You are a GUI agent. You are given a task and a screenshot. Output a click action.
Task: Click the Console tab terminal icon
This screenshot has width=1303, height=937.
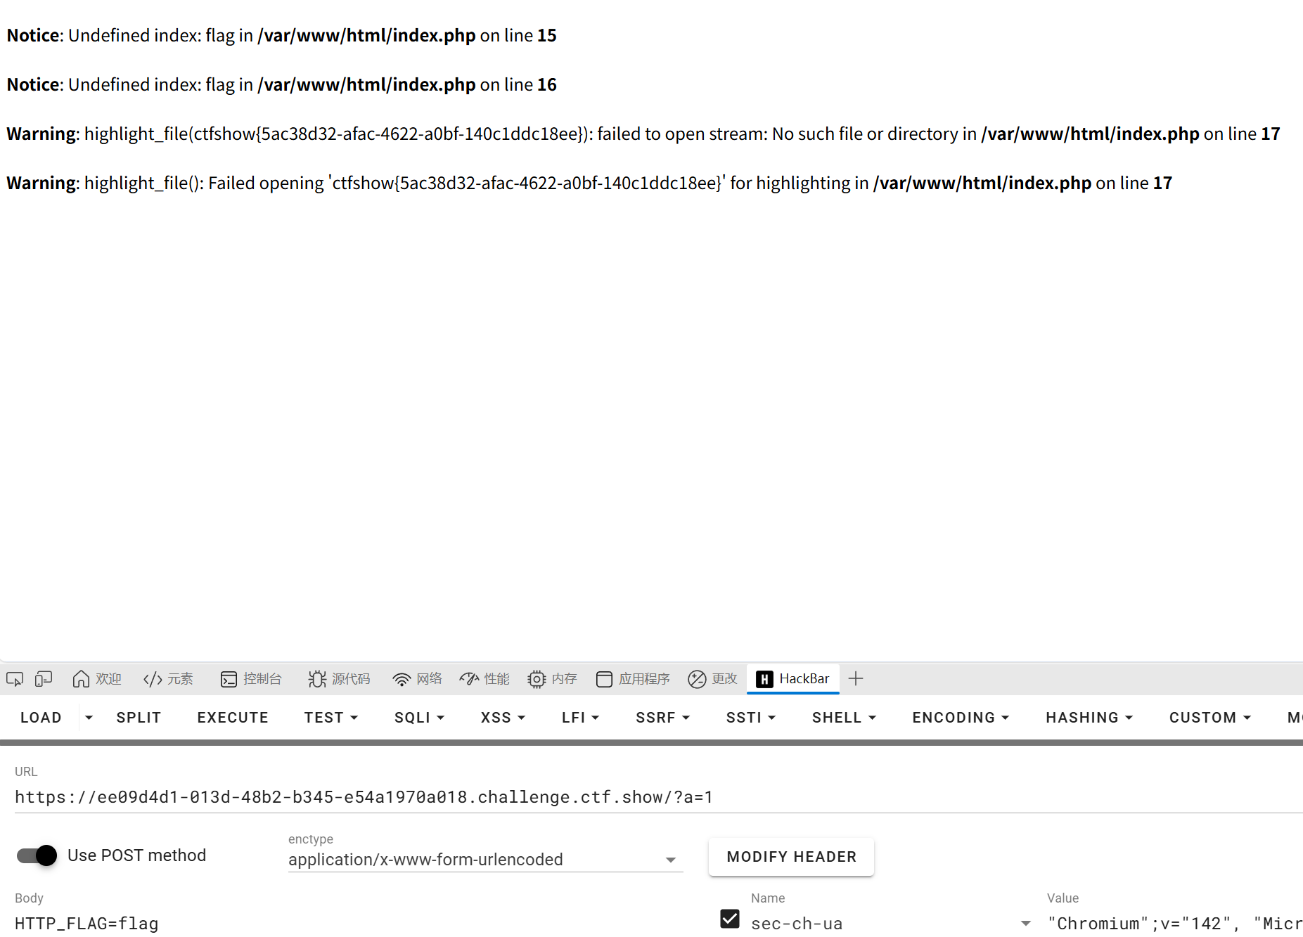229,679
